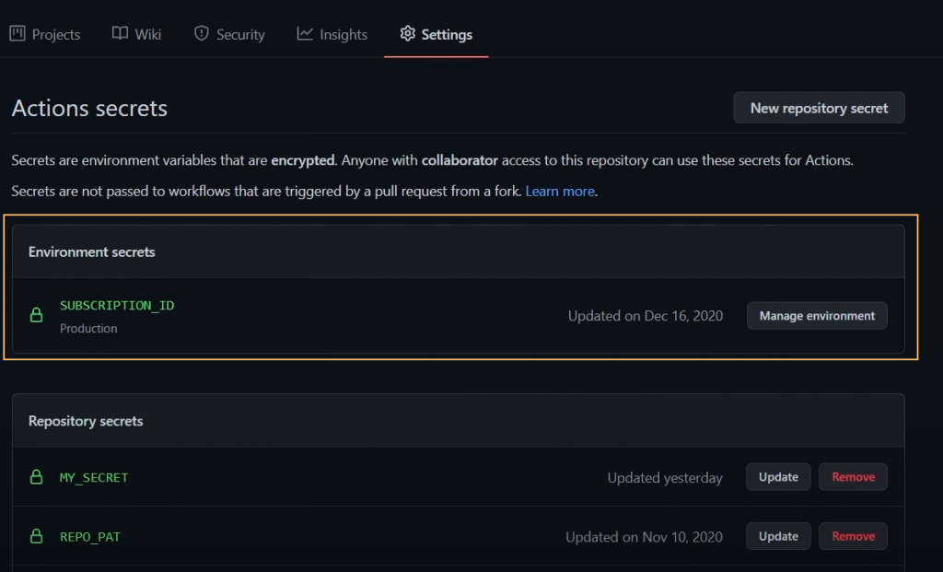Open the Projects tab
This screenshot has height=572, width=943.
[55, 35]
